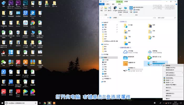Open the 3D Objects folder in main pane
184x105 pixels.
click(128, 25)
